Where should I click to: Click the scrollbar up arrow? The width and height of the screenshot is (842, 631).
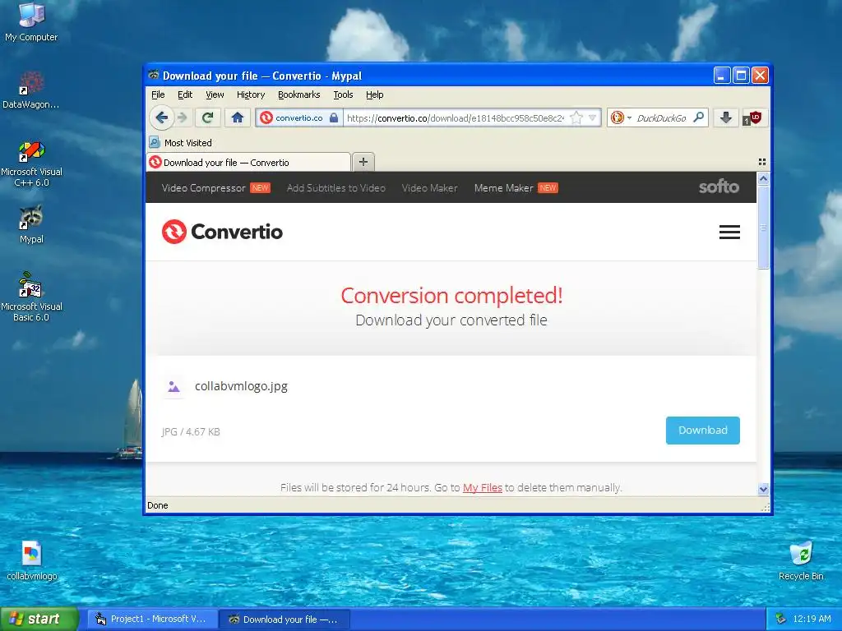pos(763,178)
